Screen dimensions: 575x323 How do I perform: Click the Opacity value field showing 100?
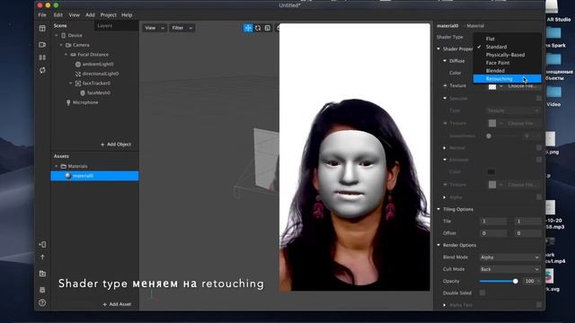click(529, 281)
